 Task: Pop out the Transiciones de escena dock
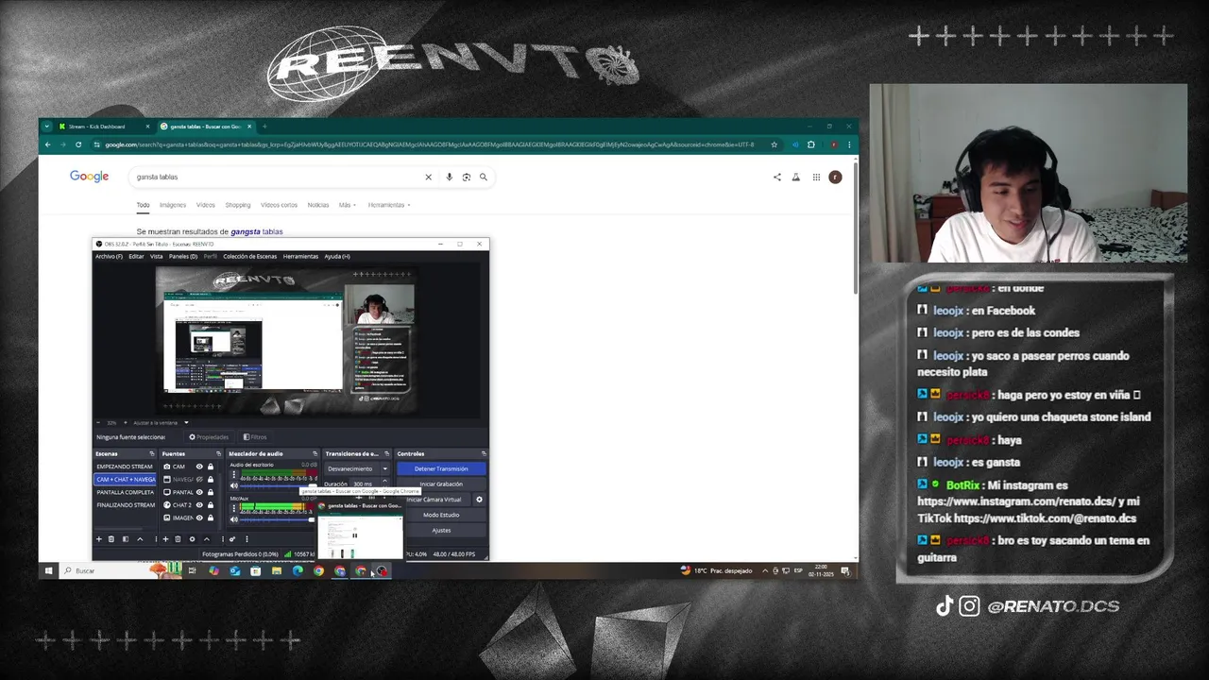(x=387, y=453)
